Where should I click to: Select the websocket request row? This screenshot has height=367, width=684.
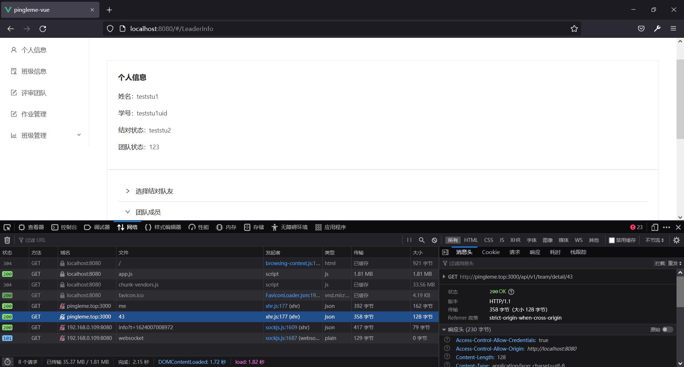(x=219, y=338)
